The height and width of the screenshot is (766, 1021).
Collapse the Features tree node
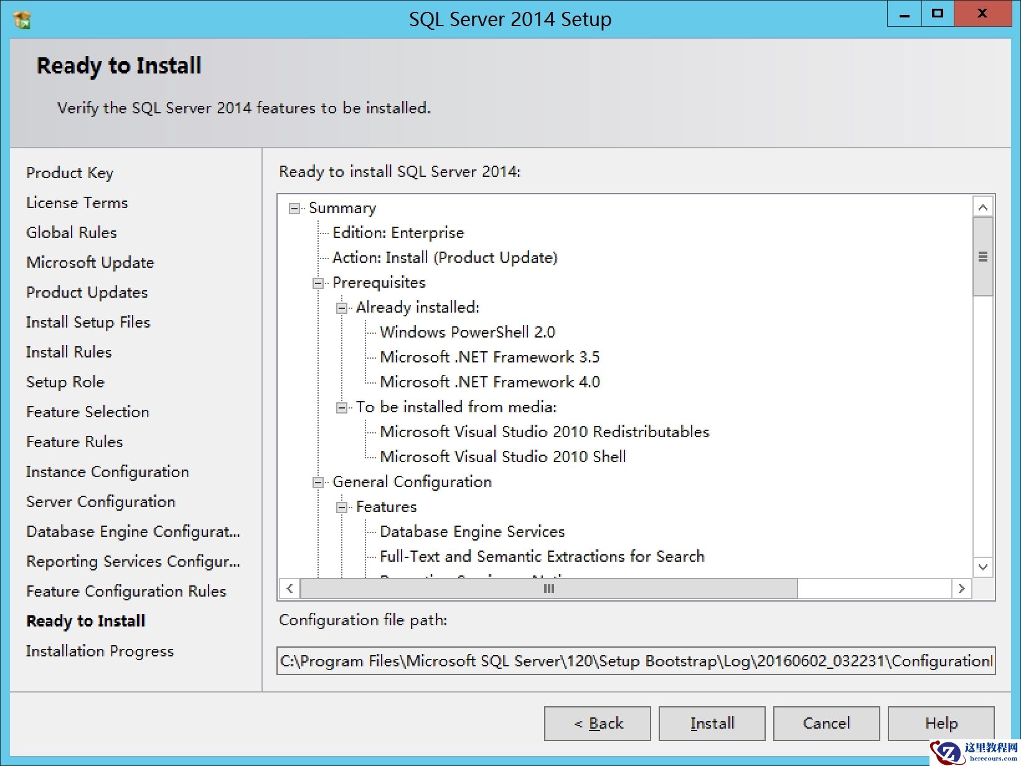[341, 507]
